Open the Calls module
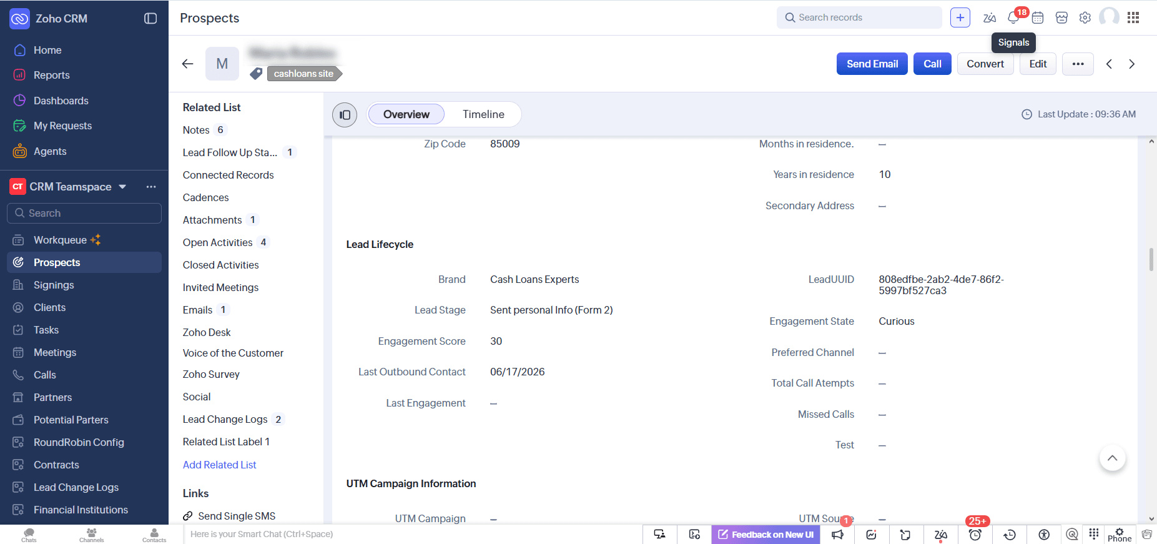The width and height of the screenshot is (1157, 544). 84,375
